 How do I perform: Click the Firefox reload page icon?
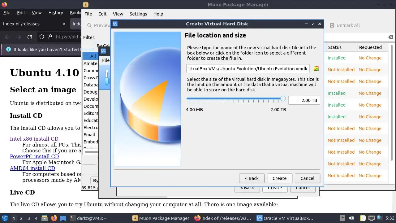click(x=30, y=37)
